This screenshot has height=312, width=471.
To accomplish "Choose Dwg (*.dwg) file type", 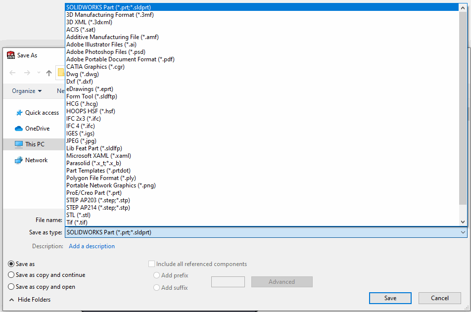I will 262,74.
